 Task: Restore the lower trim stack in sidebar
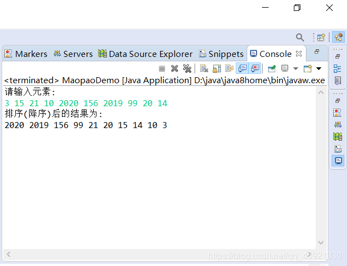[x=338, y=101]
